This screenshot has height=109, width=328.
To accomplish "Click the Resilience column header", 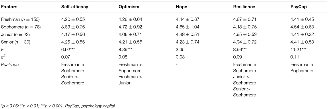I will [x=244, y=7].
